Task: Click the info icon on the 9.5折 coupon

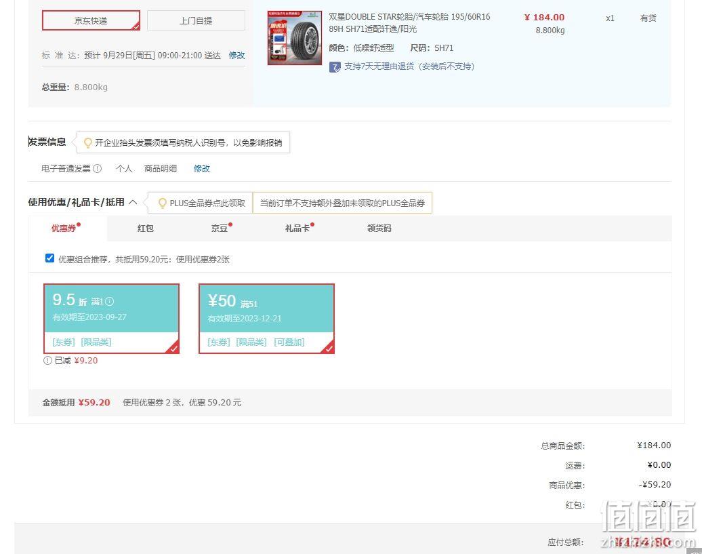Action: [x=110, y=301]
